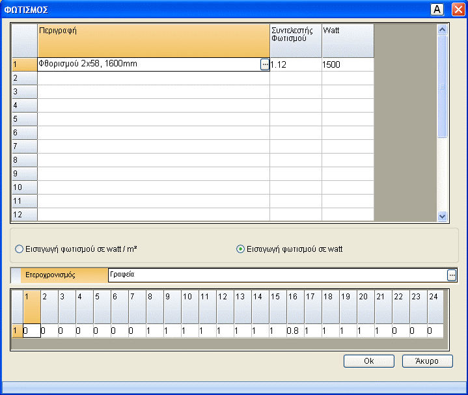The width and height of the screenshot is (468, 395).
Task: Click the Ετεροχρονισμός label cell
Action: tap(64, 275)
